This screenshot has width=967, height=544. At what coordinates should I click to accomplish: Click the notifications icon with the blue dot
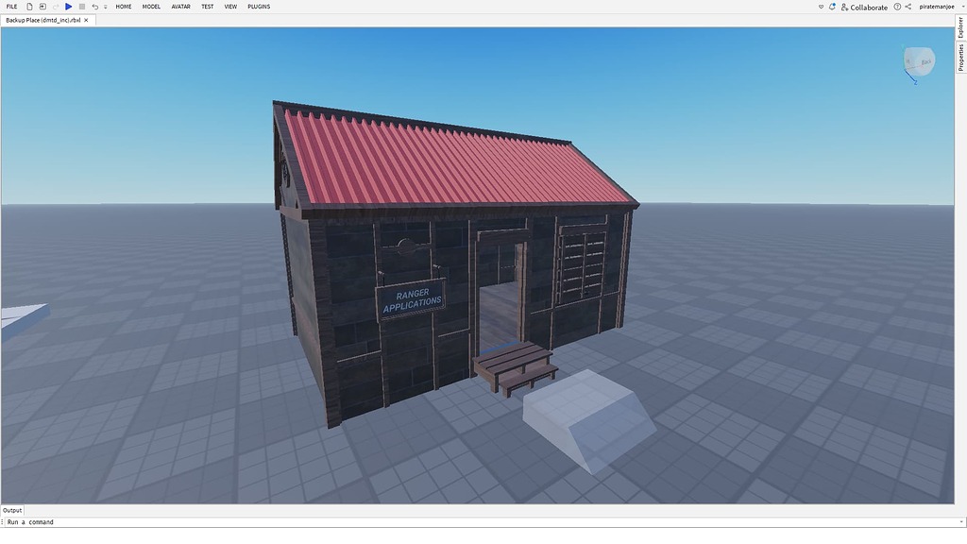coord(832,7)
